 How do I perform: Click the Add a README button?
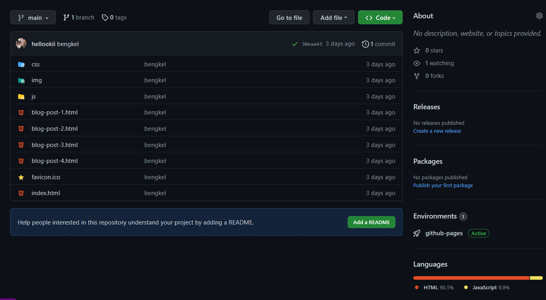(x=372, y=222)
